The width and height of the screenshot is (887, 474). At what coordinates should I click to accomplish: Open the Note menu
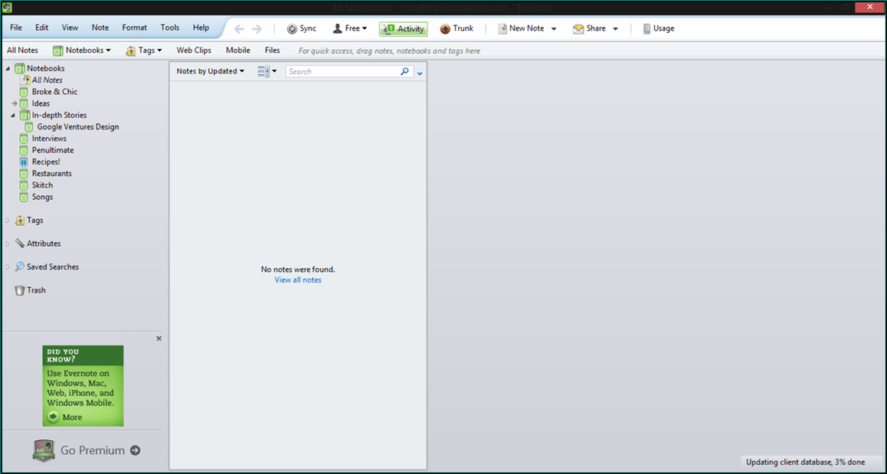pyautogui.click(x=100, y=28)
